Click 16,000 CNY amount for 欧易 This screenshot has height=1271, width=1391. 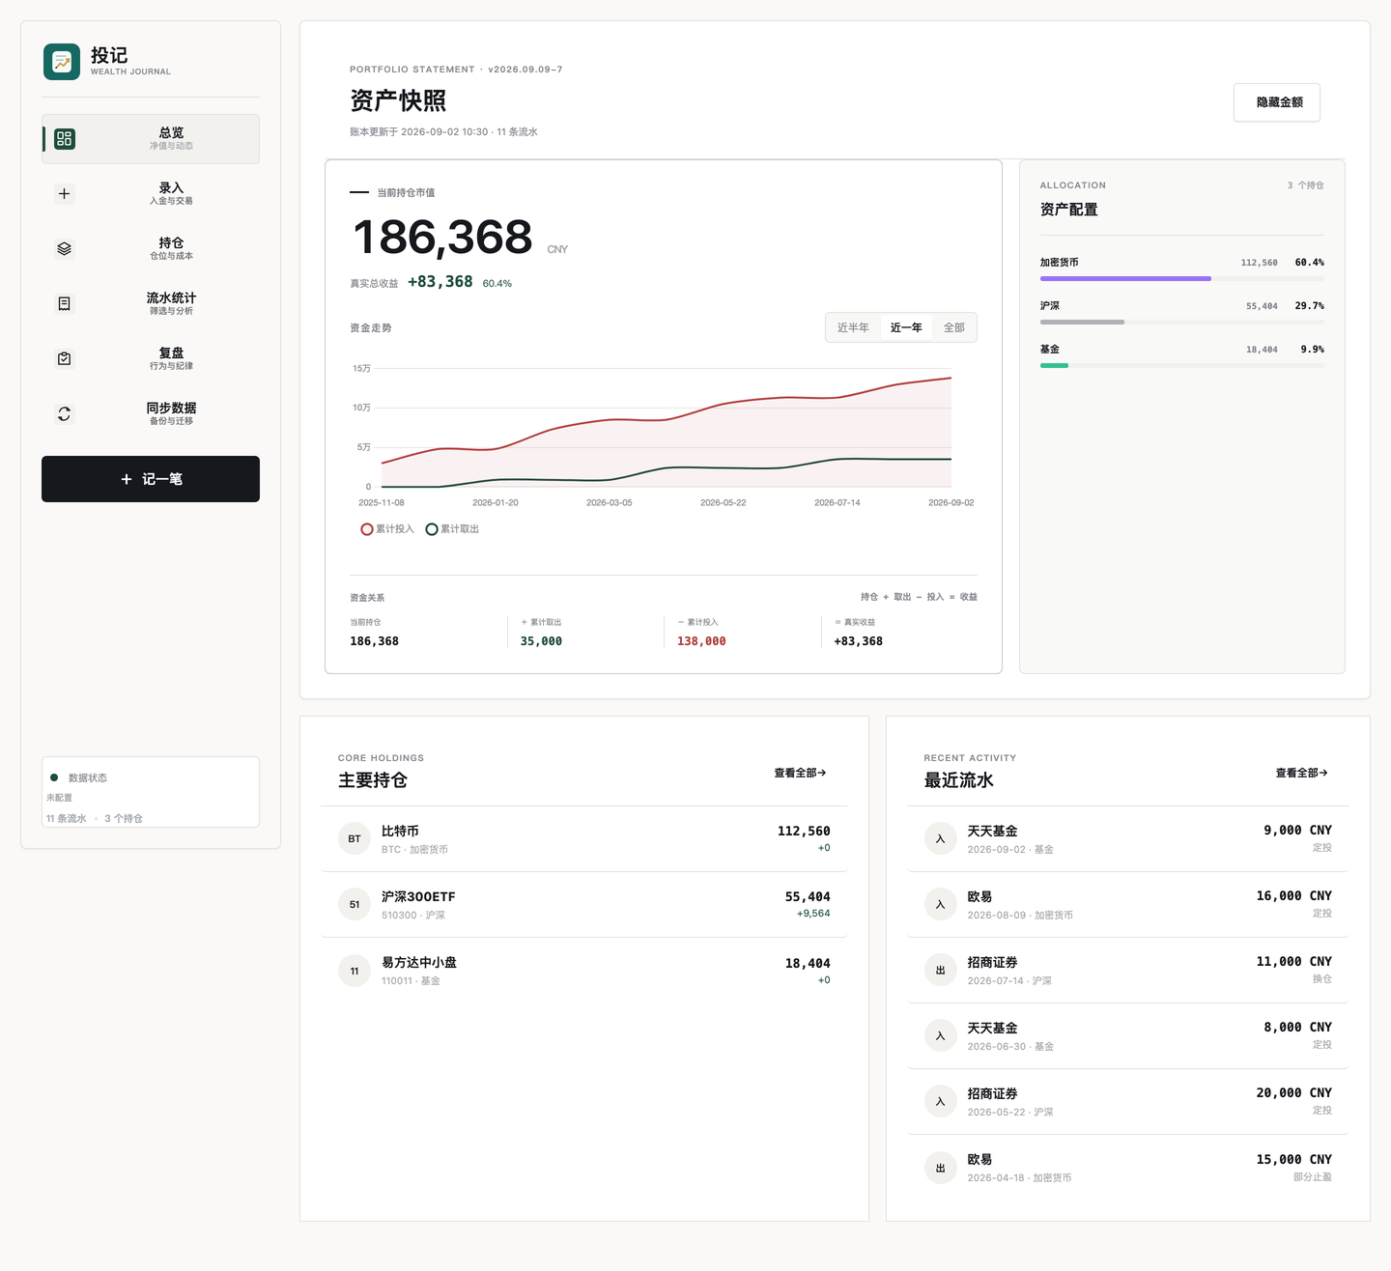coord(1293,896)
